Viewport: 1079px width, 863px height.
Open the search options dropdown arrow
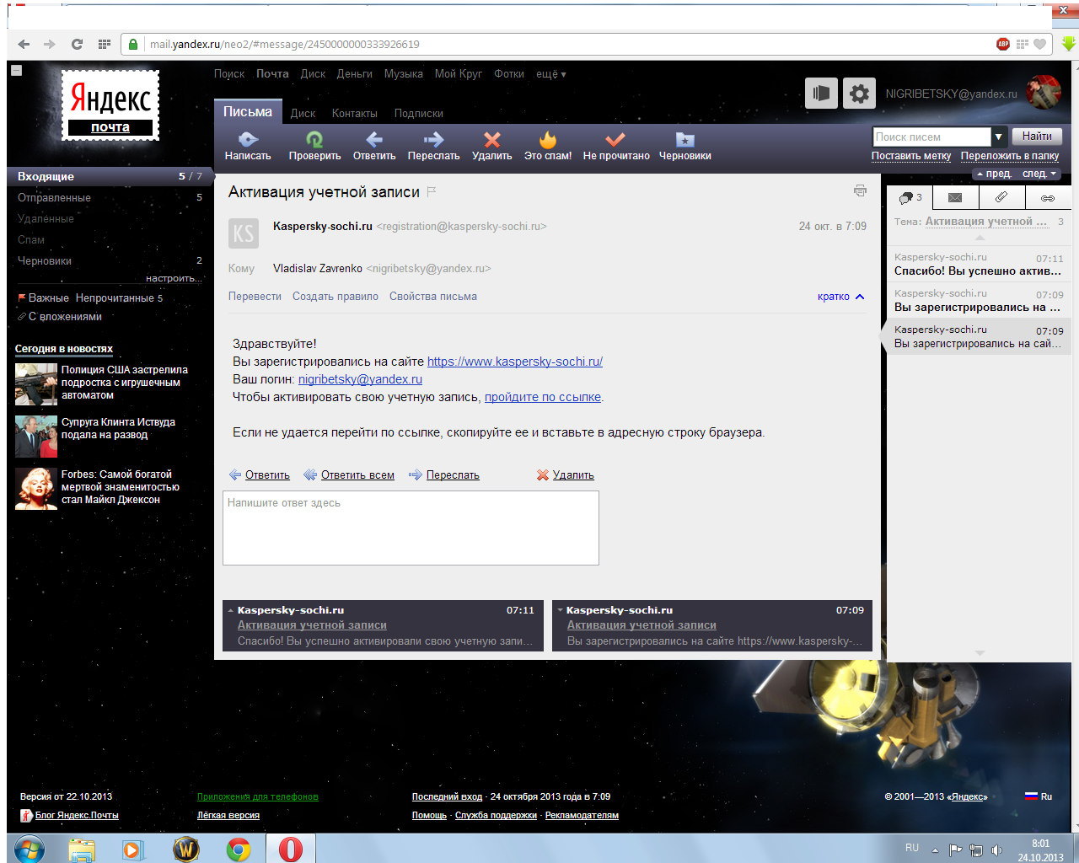pyautogui.click(x=999, y=137)
